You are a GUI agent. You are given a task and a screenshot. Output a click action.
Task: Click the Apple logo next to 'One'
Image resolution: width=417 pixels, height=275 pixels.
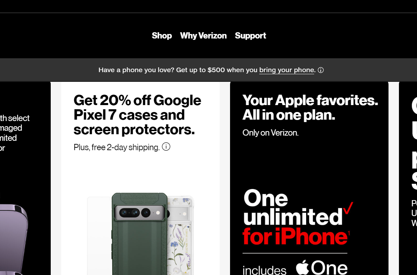(303, 267)
